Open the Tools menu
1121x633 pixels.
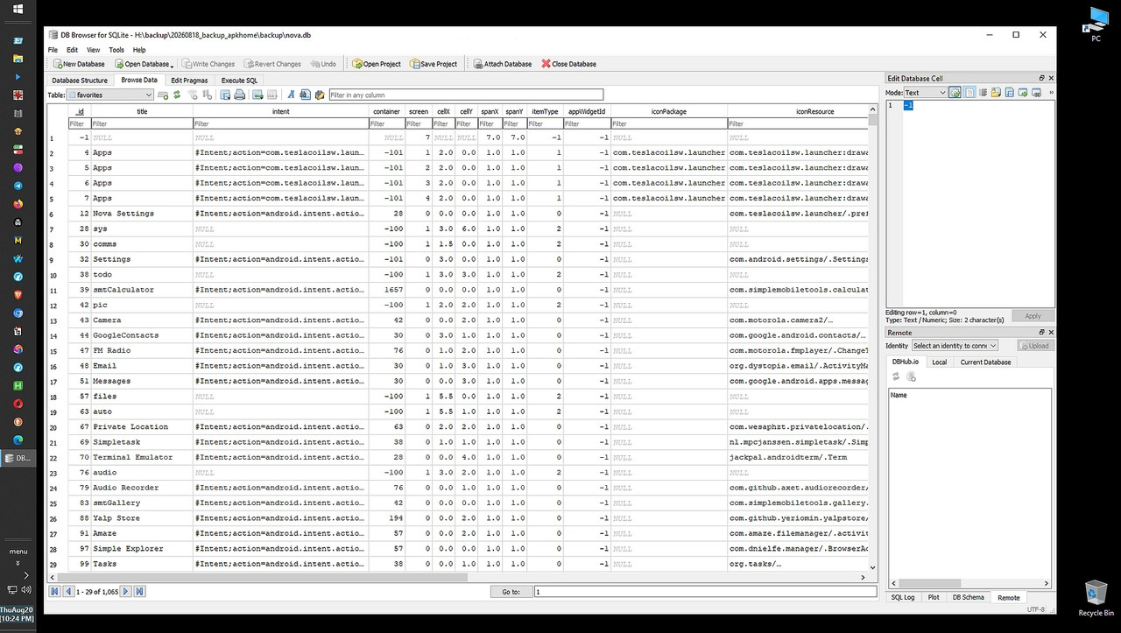(x=116, y=50)
